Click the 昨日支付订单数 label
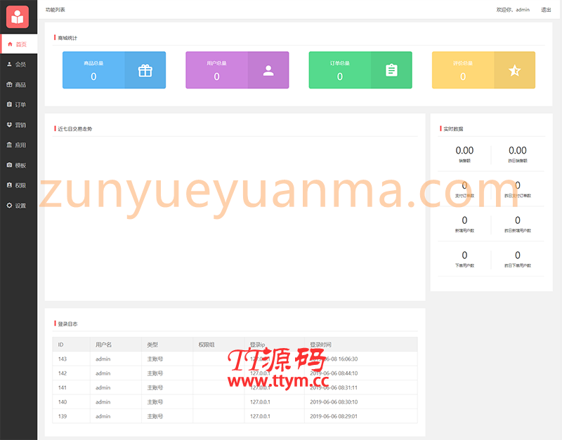The width and height of the screenshot is (562, 440). click(x=518, y=196)
